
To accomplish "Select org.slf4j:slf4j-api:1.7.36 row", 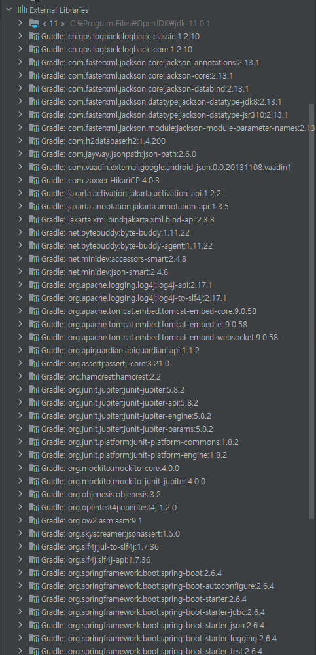I will (x=154, y=559).
